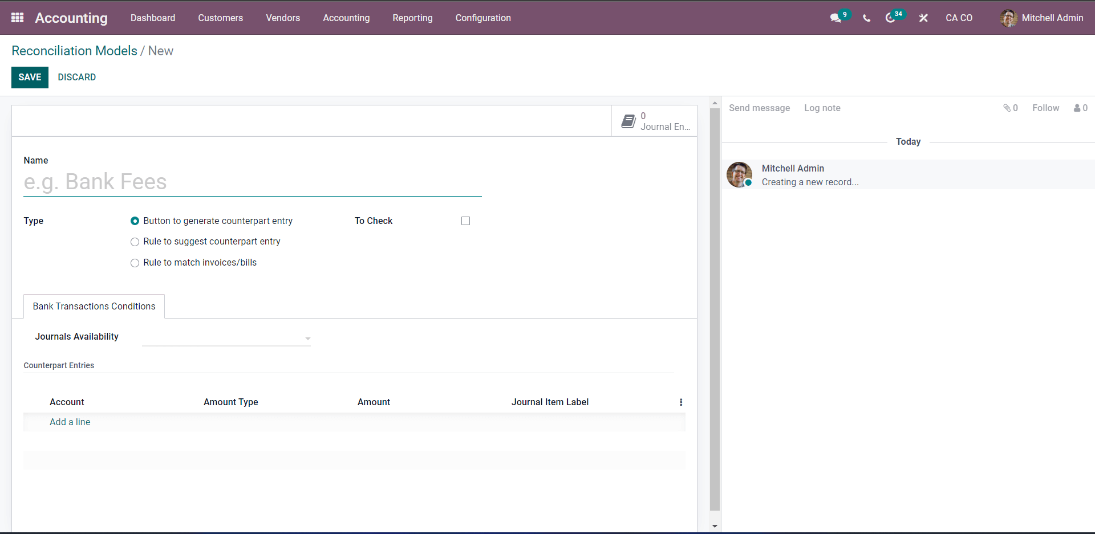Select Rule to suggest counterpart entry
Viewport: 1095px width, 534px height.
[x=135, y=242]
